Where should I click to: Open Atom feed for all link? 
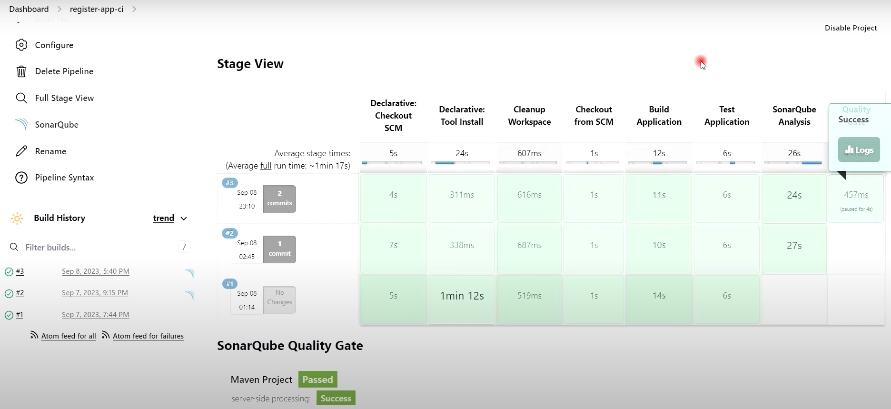69,336
